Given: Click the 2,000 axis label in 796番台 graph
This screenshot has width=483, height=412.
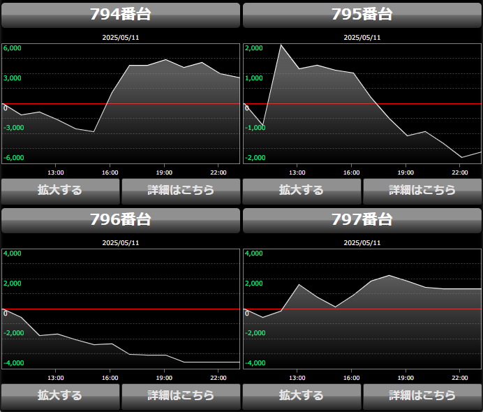Looking at the screenshot, I should pos(13,284).
